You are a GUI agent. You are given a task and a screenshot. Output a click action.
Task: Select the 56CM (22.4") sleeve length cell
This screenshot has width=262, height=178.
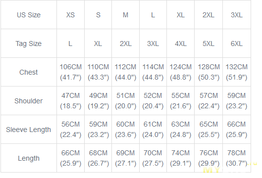[x=70, y=130]
